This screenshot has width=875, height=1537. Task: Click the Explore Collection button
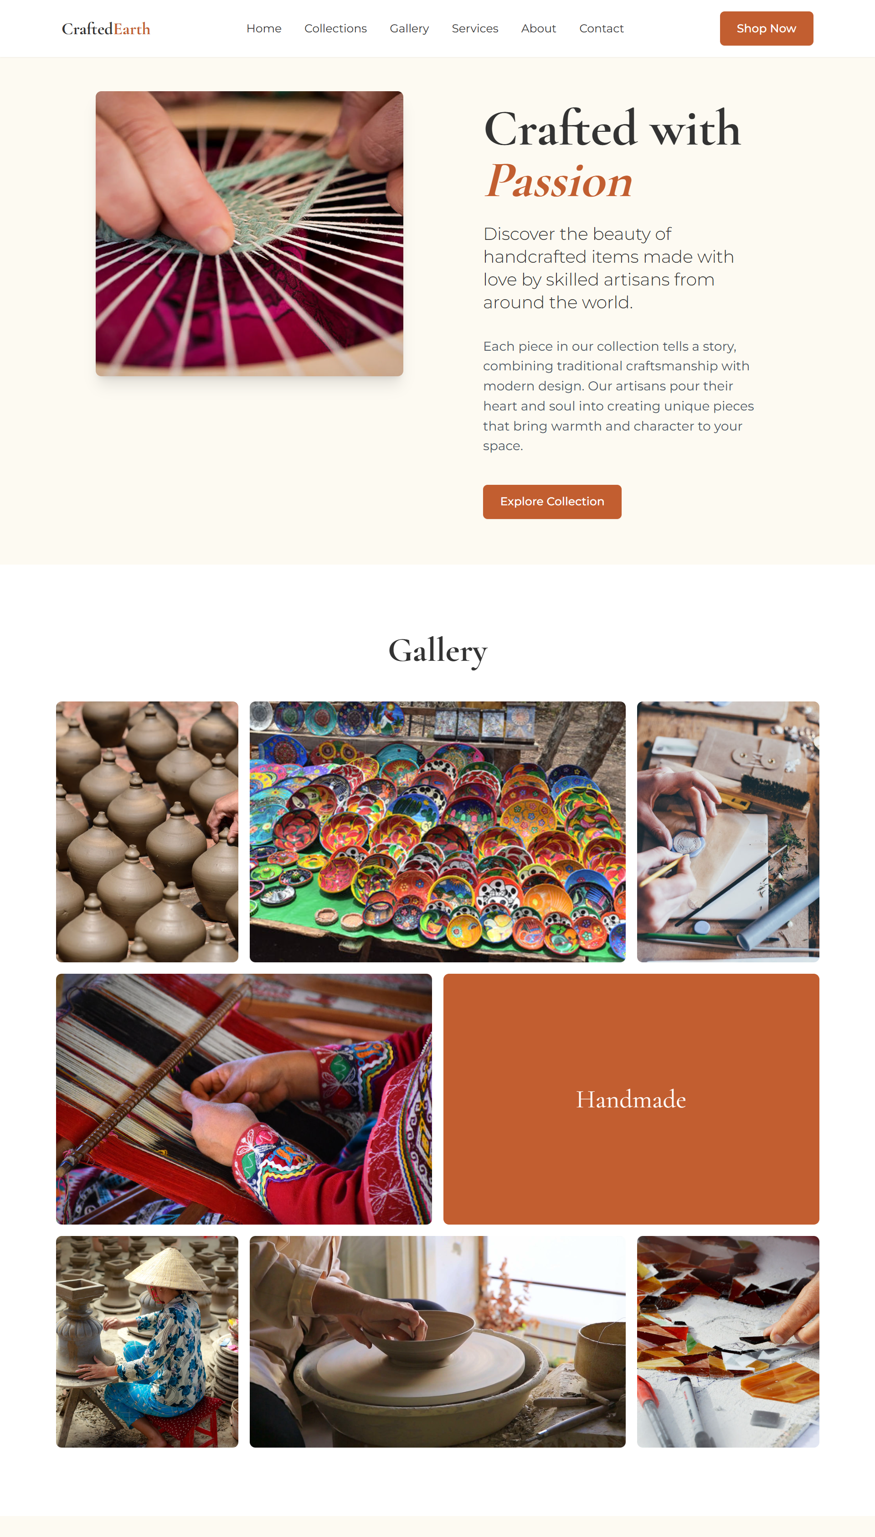(x=552, y=502)
